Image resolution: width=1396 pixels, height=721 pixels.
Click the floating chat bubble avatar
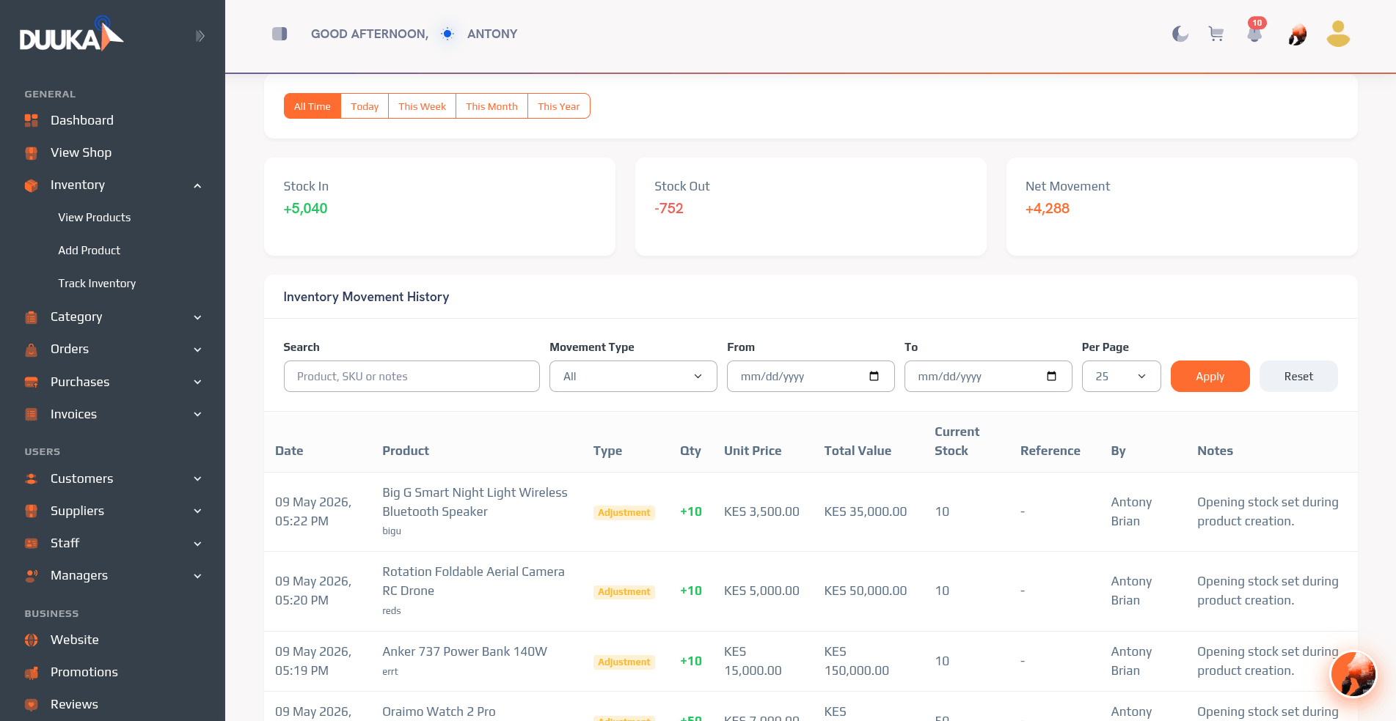pyautogui.click(x=1353, y=674)
